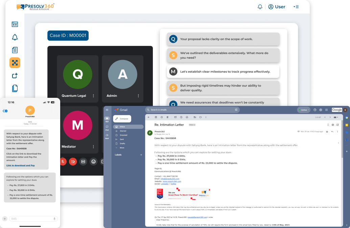Delete the open Gmail email
Screen dimensions: 350x228
(x=167, y=117)
